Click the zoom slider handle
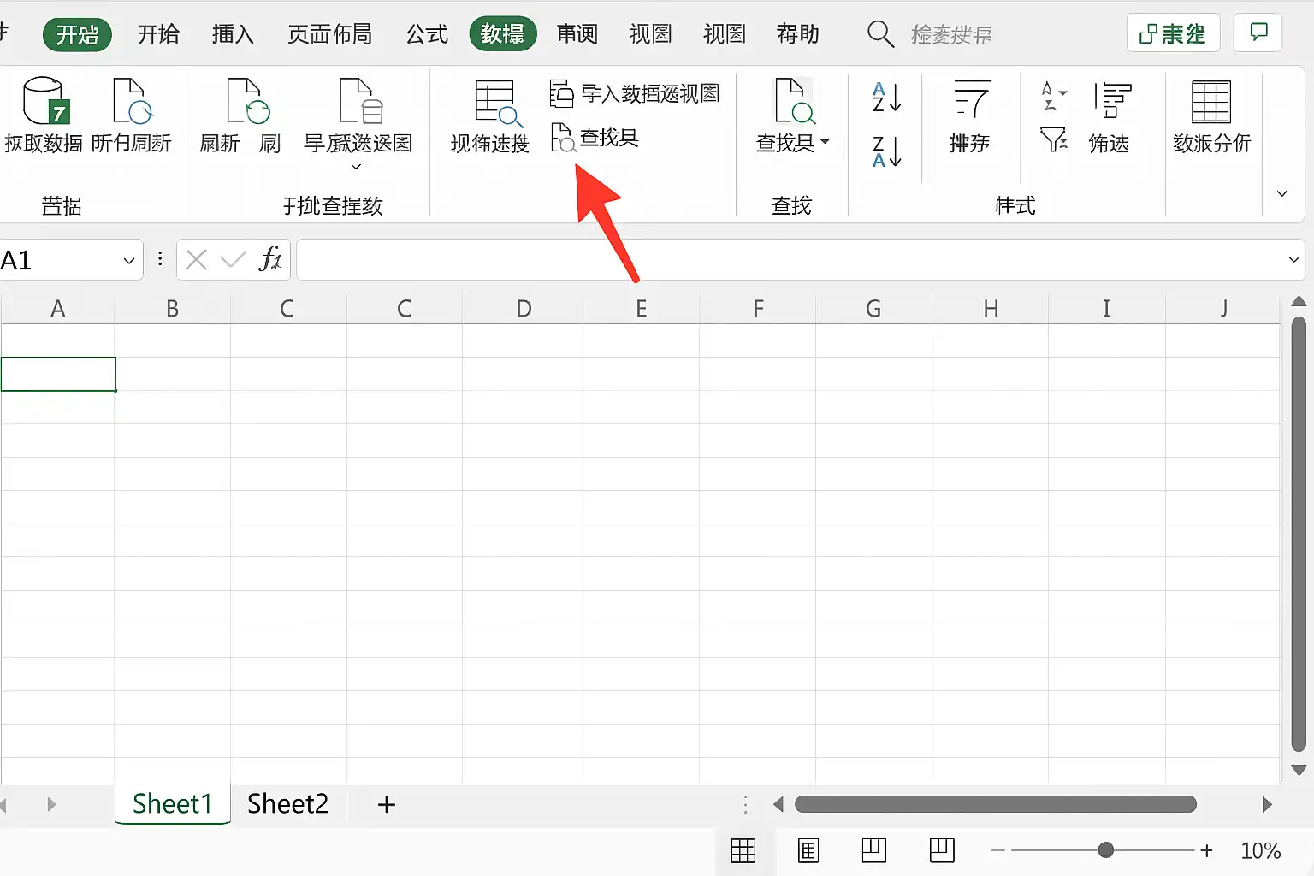 point(1105,850)
